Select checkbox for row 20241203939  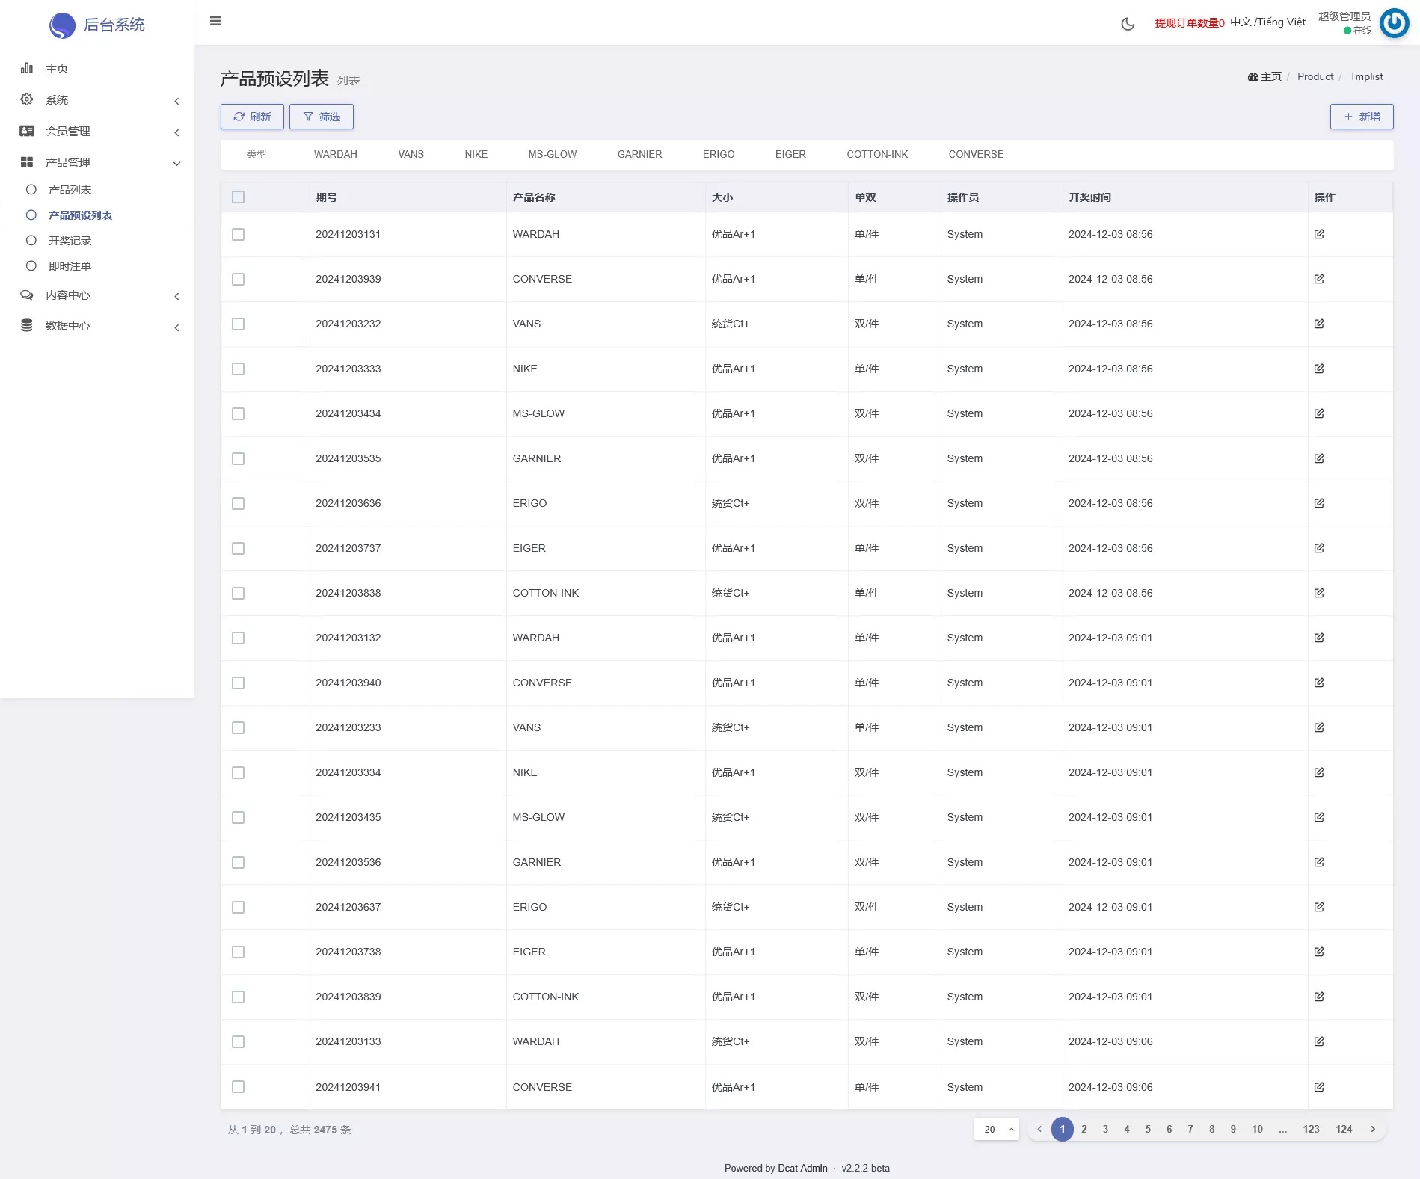[x=238, y=279]
